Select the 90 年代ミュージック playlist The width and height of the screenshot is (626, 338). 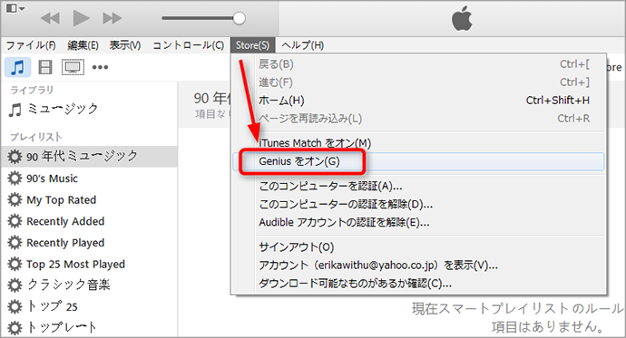tap(89, 156)
